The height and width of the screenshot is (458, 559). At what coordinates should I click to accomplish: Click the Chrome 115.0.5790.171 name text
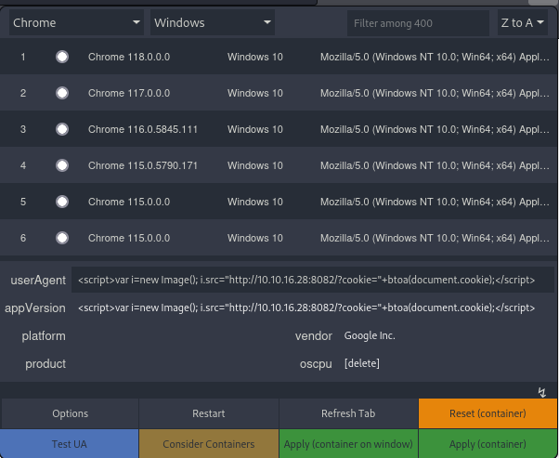(143, 165)
